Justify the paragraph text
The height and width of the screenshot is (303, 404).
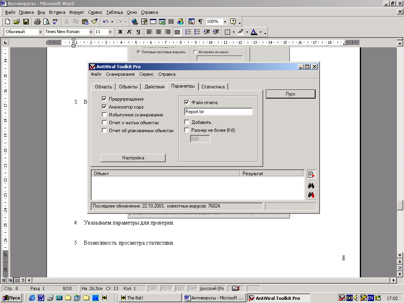pyautogui.click(x=177, y=32)
